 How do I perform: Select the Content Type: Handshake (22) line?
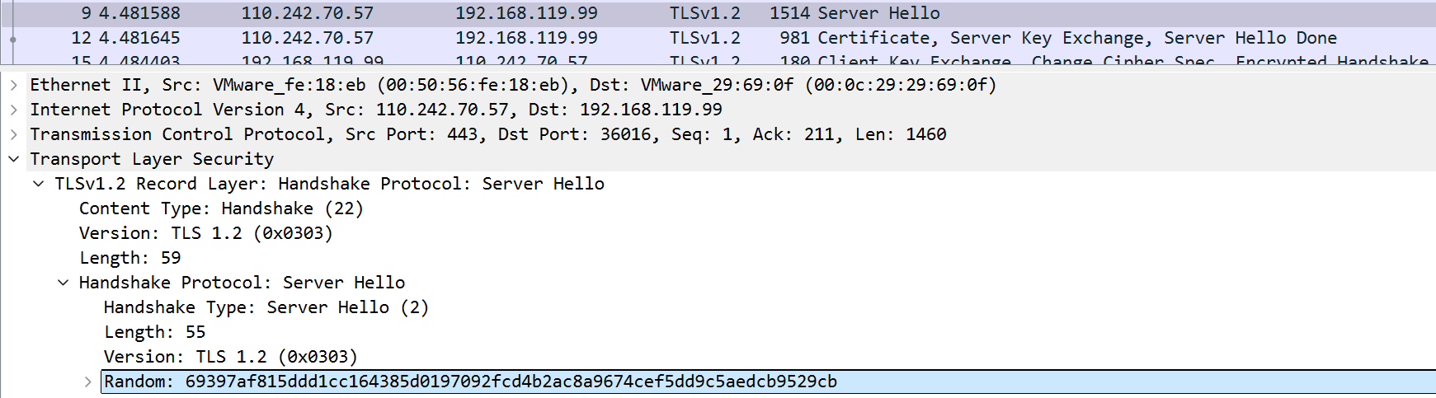(x=221, y=208)
